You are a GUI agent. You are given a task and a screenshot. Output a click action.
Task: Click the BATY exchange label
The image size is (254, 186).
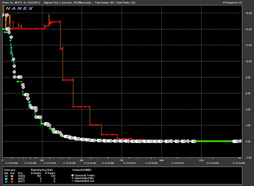(20, 181)
